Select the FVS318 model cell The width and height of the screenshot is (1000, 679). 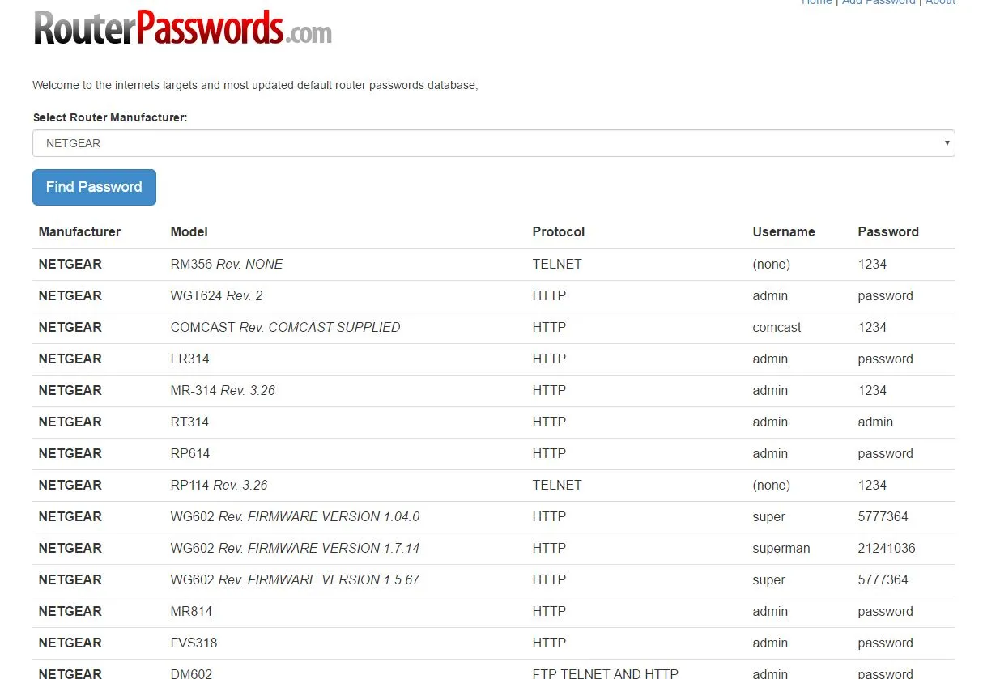click(x=194, y=643)
